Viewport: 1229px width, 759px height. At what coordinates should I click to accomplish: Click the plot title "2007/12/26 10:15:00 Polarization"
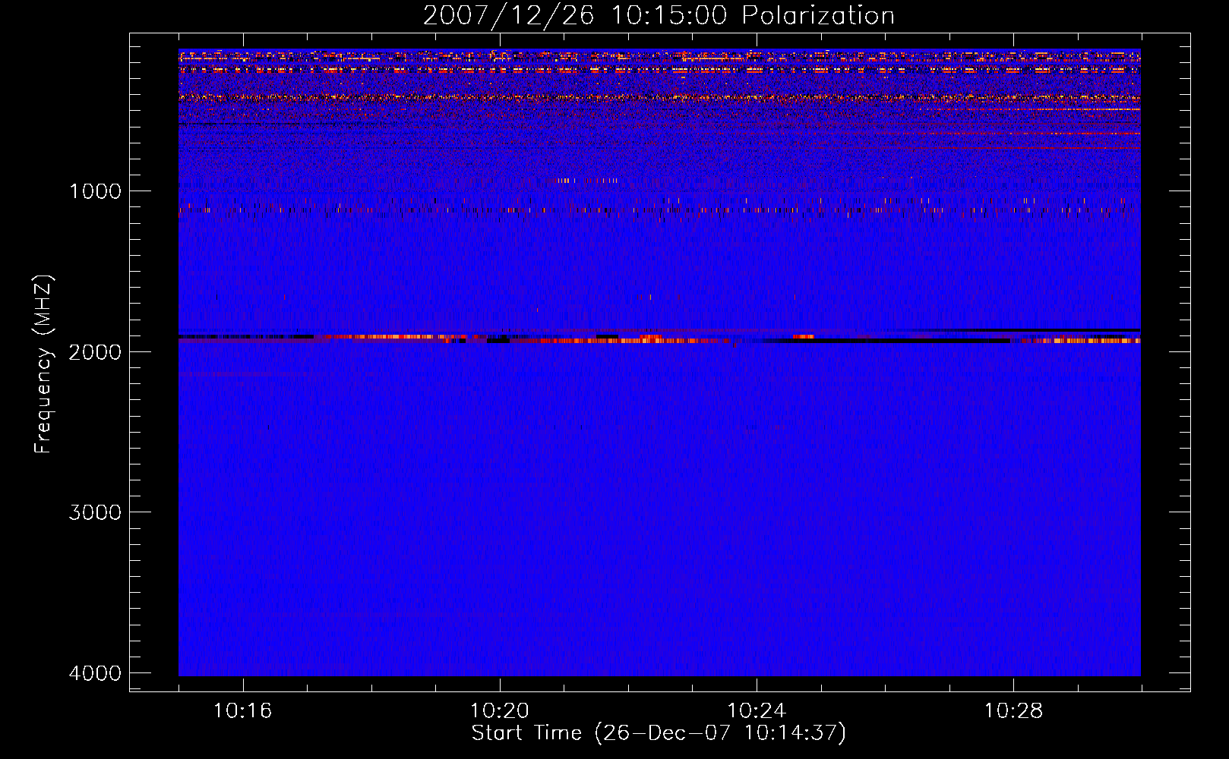tap(659, 15)
